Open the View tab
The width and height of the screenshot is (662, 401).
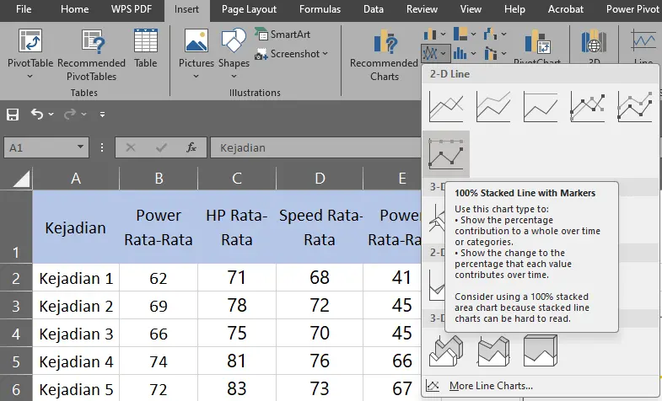pyautogui.click(x=471, y=9)
